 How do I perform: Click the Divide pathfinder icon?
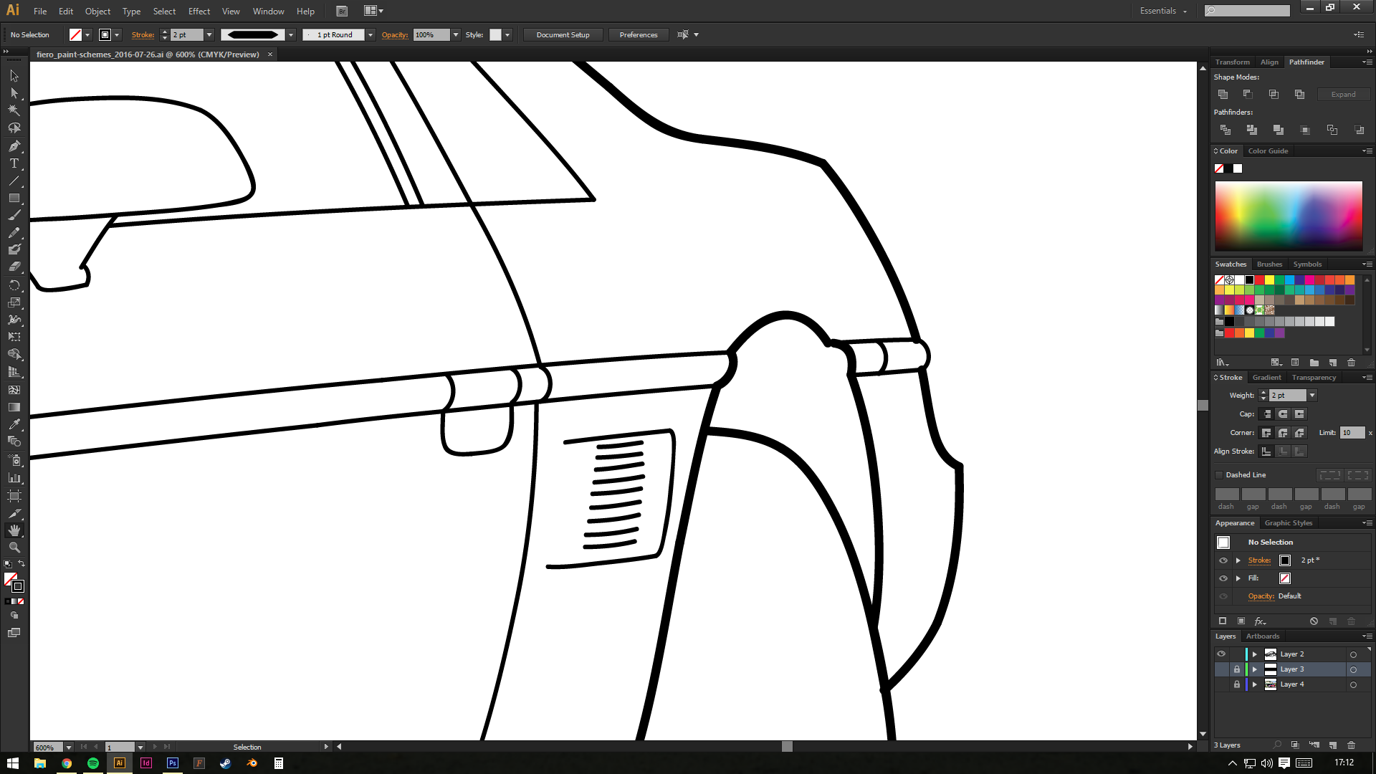pyautogui.click(x=1225, y=130)
